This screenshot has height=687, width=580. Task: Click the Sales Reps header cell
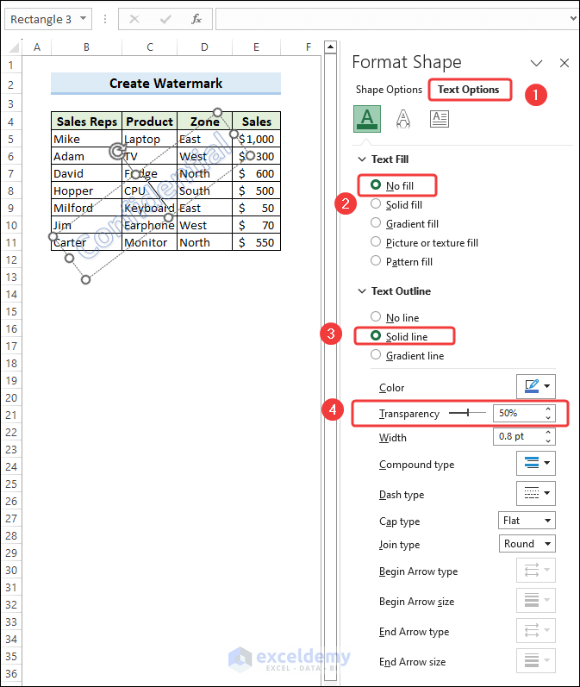pyautogui.click(x=87, y=122)
